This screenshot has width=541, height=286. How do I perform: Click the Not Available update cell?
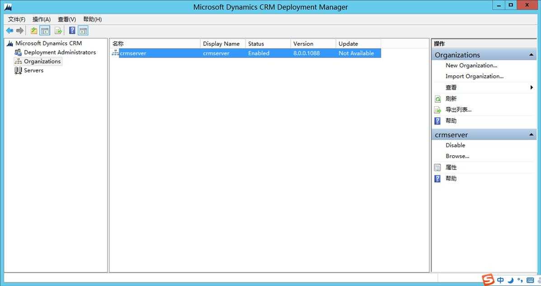pyautogui.click(x=356, y=53)
